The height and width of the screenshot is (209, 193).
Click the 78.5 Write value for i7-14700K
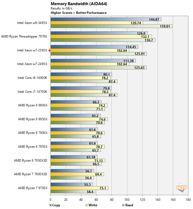[105, 92]
